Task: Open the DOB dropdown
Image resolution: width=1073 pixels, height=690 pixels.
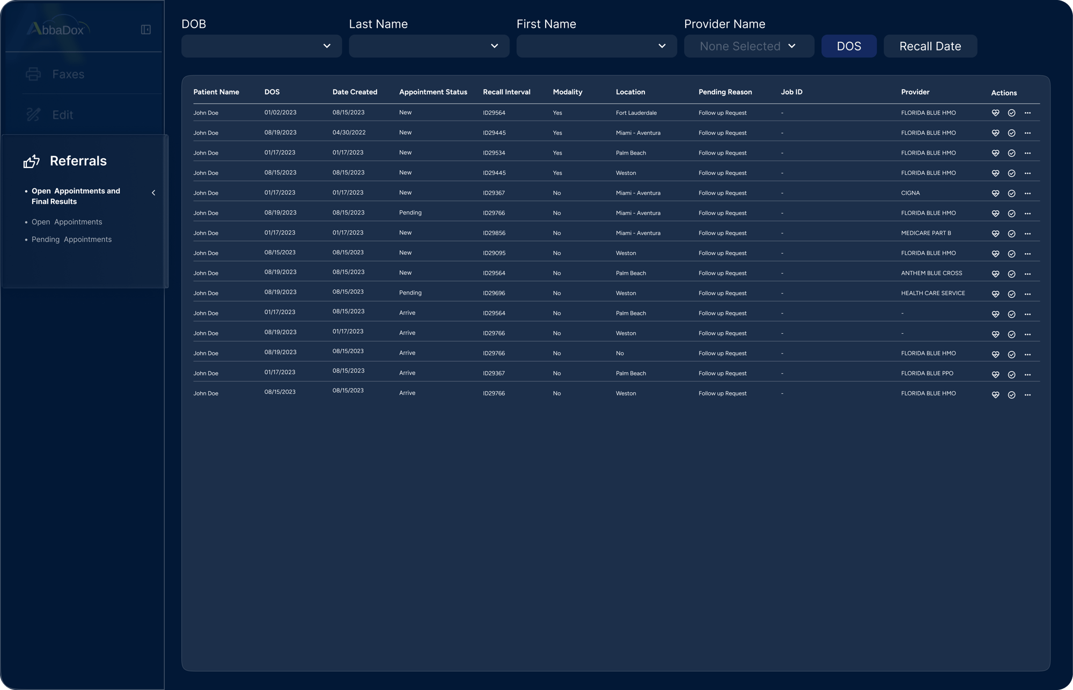Action: [x=261, y=46]
